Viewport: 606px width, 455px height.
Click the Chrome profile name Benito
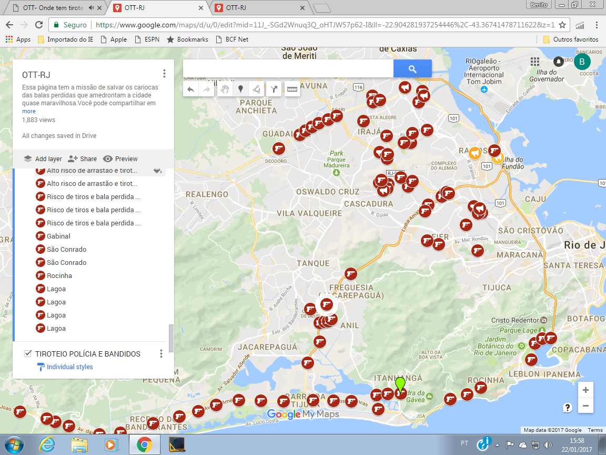[x=539, y=5]
